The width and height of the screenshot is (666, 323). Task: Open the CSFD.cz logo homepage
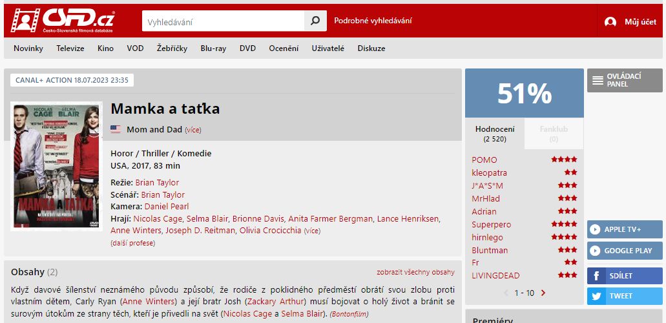63,21
